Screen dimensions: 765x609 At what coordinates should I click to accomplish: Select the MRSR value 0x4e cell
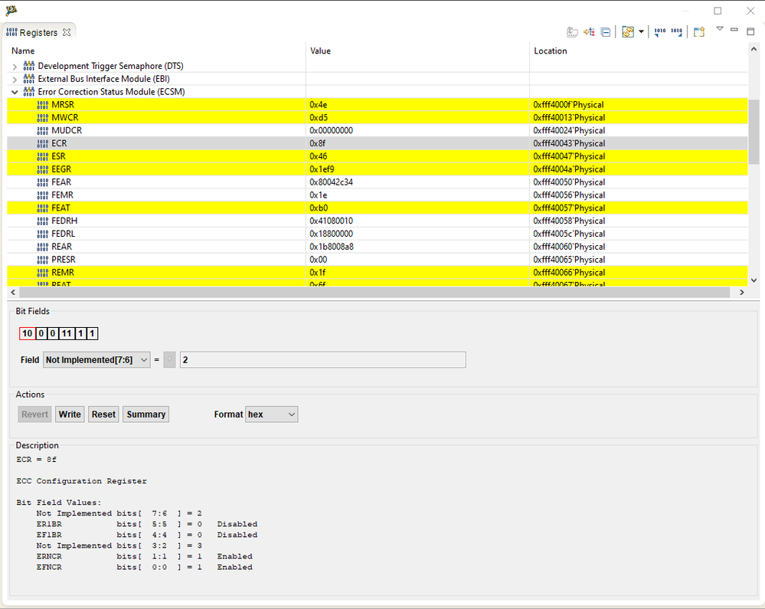pos(417,104)
